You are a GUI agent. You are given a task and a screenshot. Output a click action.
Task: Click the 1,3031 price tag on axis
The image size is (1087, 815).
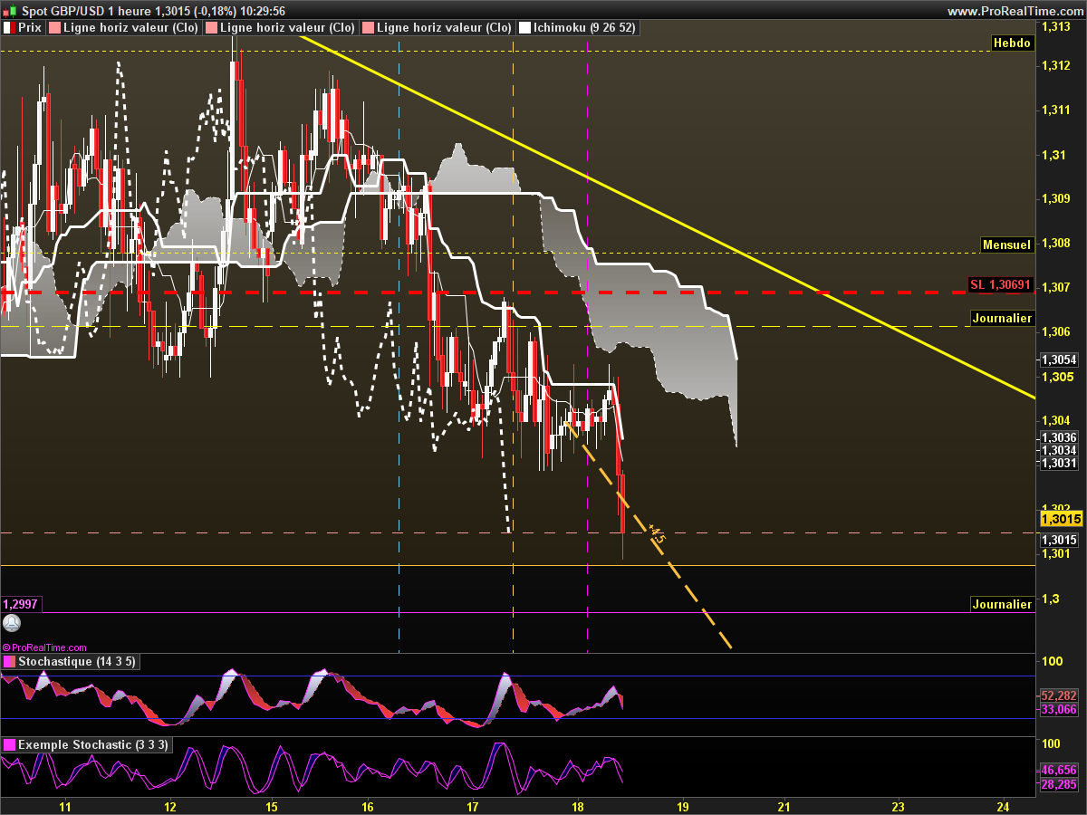pyautogui.click(x=1059, y=463)
